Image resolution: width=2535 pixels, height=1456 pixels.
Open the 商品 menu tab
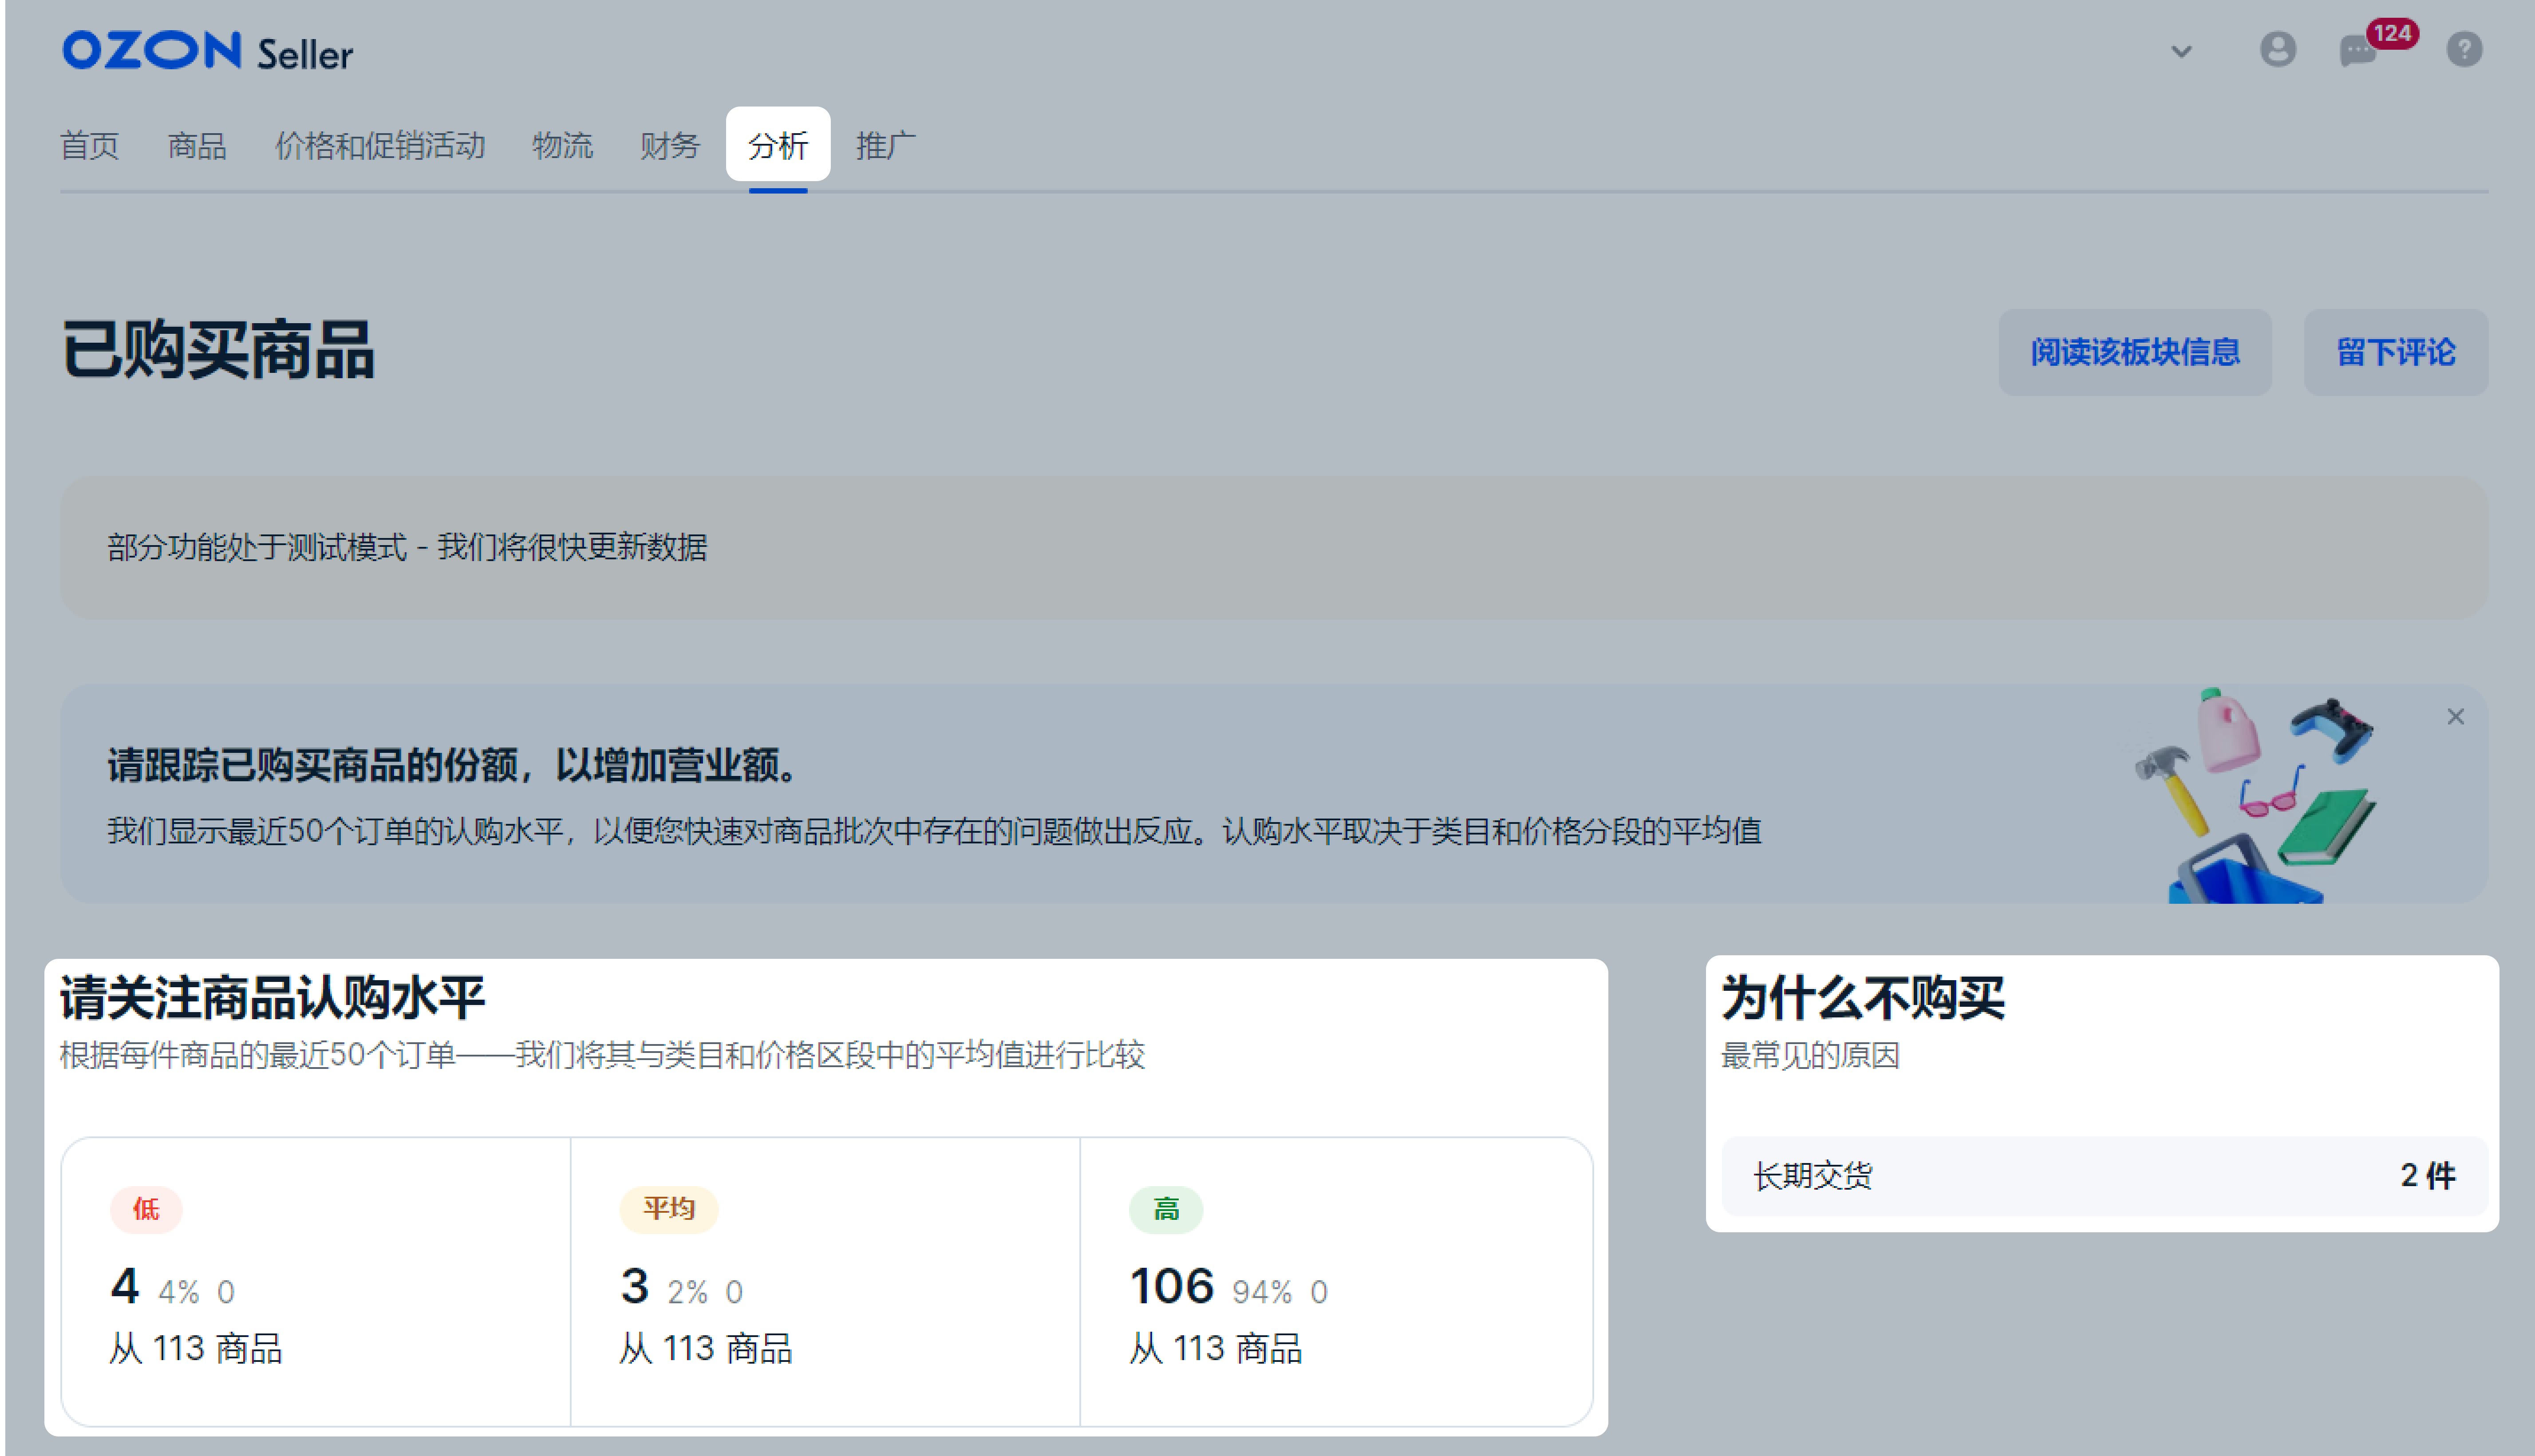pyautogui.click(x=197, y=146)
